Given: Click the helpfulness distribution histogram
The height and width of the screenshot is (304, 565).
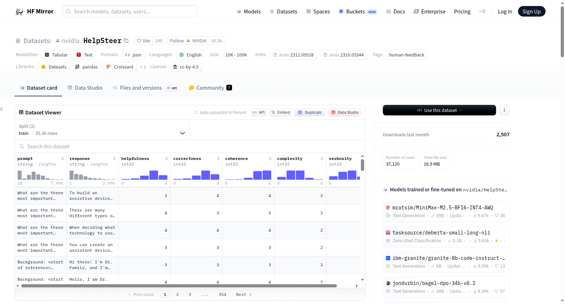Looking at the screenshot, I should click(144, 175).
